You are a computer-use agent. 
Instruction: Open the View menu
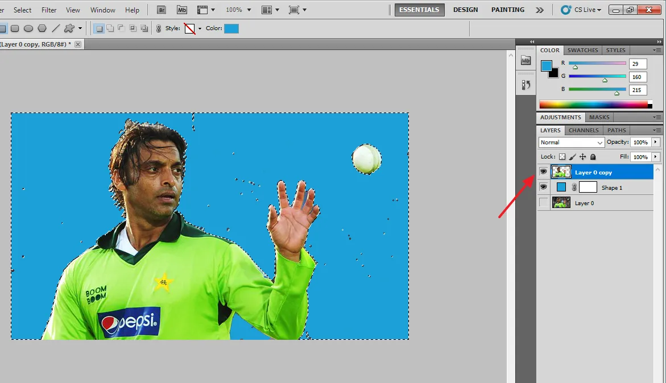pyautogui.click(x=73, y=10)
